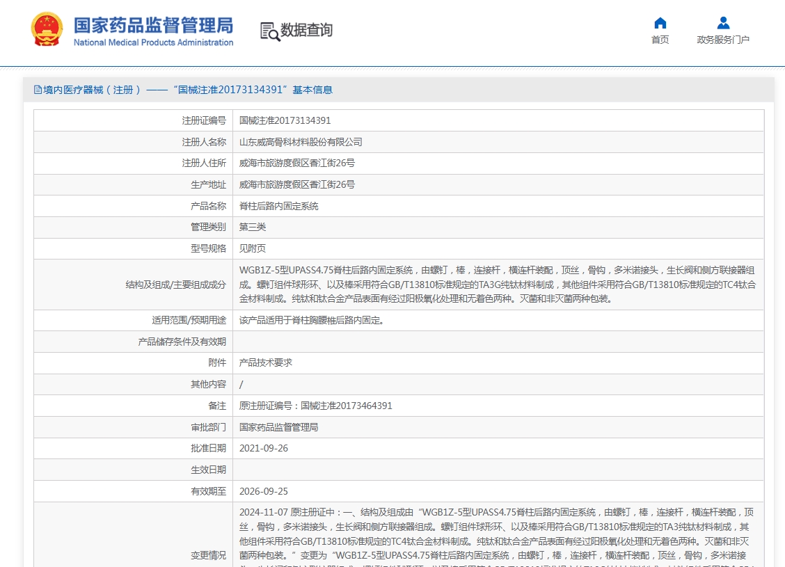Click National Medical Products Administration subtitle
The height and width of the screenshot is (567, 785).
click(153, 42)
